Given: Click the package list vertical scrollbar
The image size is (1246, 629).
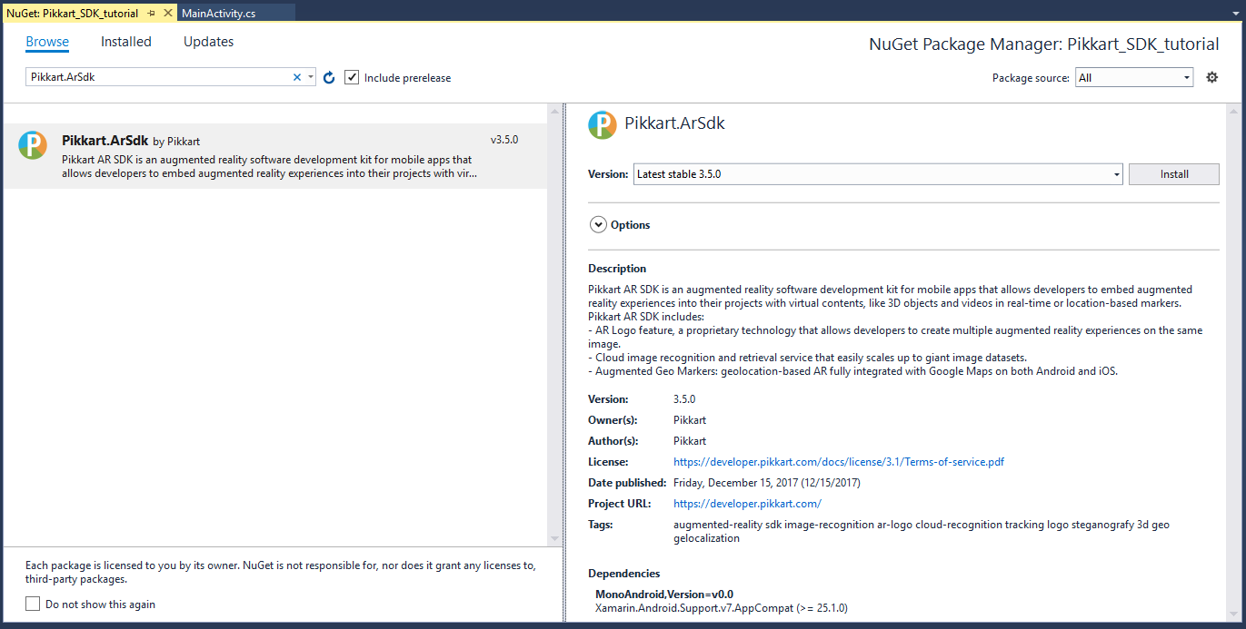Looking at the screenshot, I should coord(554,324).
